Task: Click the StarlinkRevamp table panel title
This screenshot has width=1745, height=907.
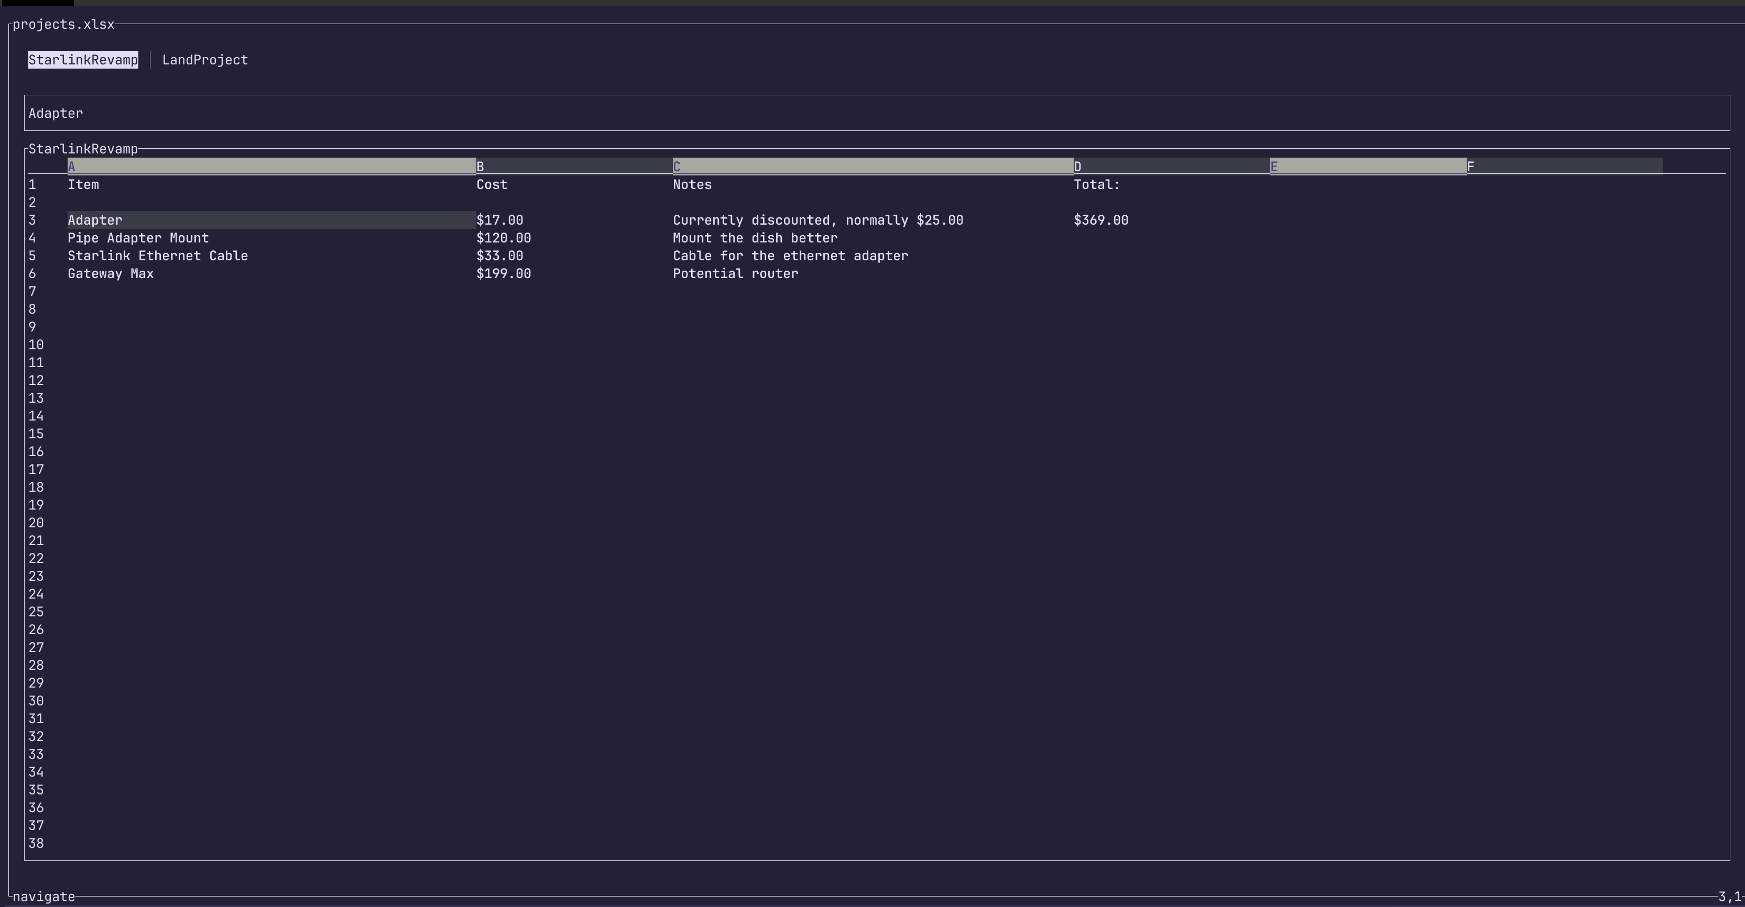Action: 83,149
